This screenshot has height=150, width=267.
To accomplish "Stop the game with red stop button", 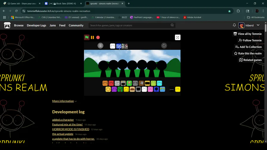I will coord(98,37).
